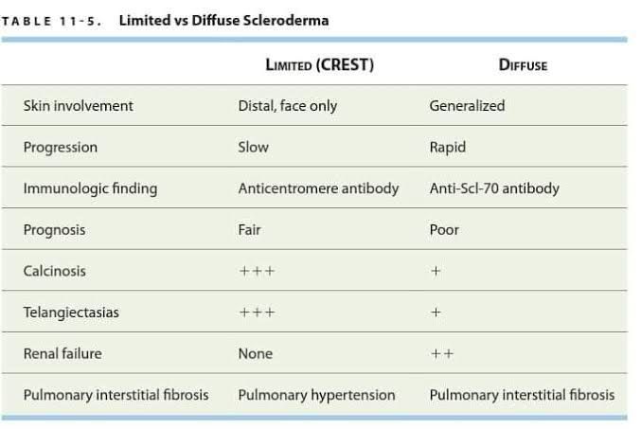Viewport: 641px width, 429px height.
Task: Click the 'Pulmonary hypertension' cell
Action: pos(316,395)
